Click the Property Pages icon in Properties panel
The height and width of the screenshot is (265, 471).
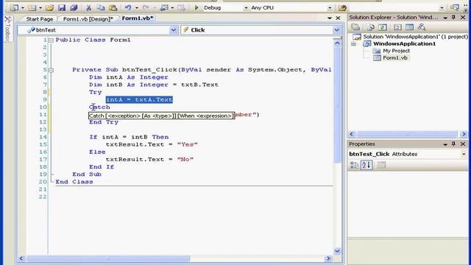pos(381,165)
